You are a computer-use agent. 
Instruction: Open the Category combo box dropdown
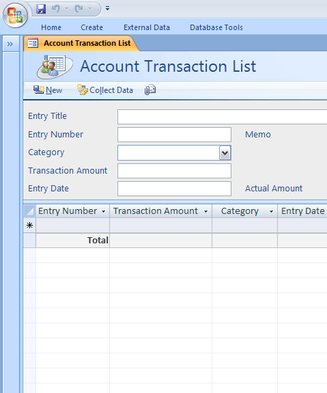point(225,153)
